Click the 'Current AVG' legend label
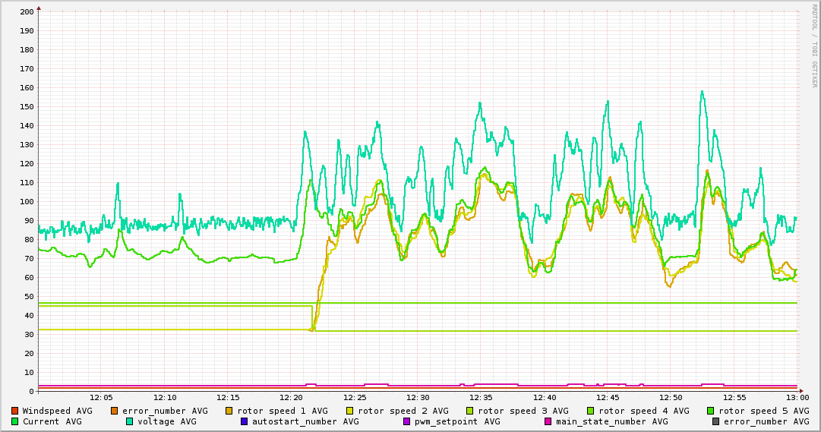The height and width of the screenshot is (432, 821). pos(52,421)
